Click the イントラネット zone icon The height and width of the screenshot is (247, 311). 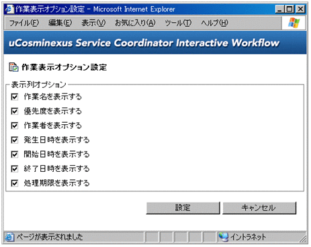click(223, 237)
